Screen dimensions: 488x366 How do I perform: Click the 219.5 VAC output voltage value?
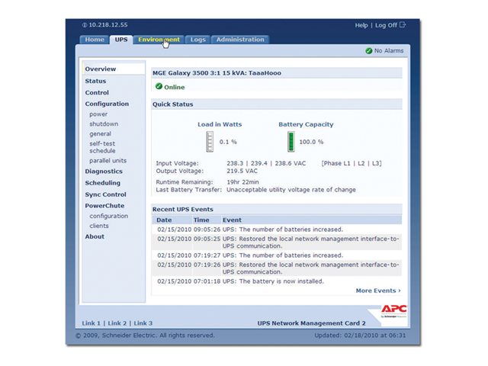[242, 171]
